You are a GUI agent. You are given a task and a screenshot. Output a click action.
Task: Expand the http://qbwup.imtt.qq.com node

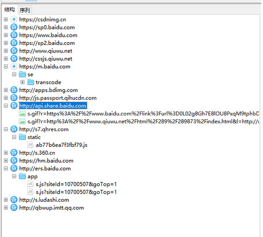pyautogui.click(x=6, y=208)
